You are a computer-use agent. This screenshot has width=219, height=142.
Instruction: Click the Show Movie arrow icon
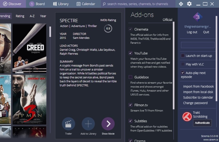tap(108, 124)
